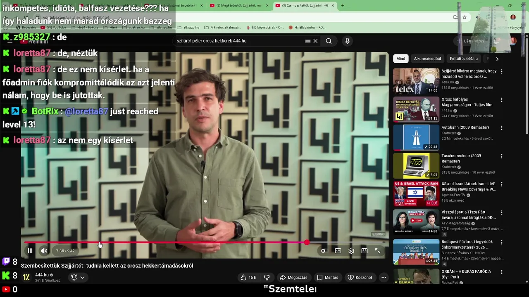Image resolution: width=529 pixels, height=297 pixels.
Task: Select the A keresésedből filter chip
Action: (x=427, y=59)
